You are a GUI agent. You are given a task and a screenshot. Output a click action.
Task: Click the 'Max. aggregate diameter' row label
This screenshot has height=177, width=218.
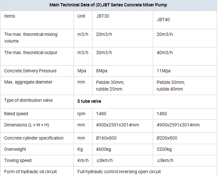pyautogui.click(x=28, y=82)
